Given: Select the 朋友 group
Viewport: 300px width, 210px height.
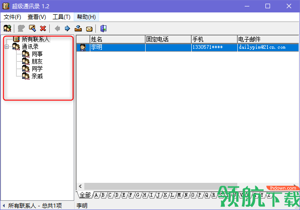Looking at the screenshot, I should click(x=37, y=62).
